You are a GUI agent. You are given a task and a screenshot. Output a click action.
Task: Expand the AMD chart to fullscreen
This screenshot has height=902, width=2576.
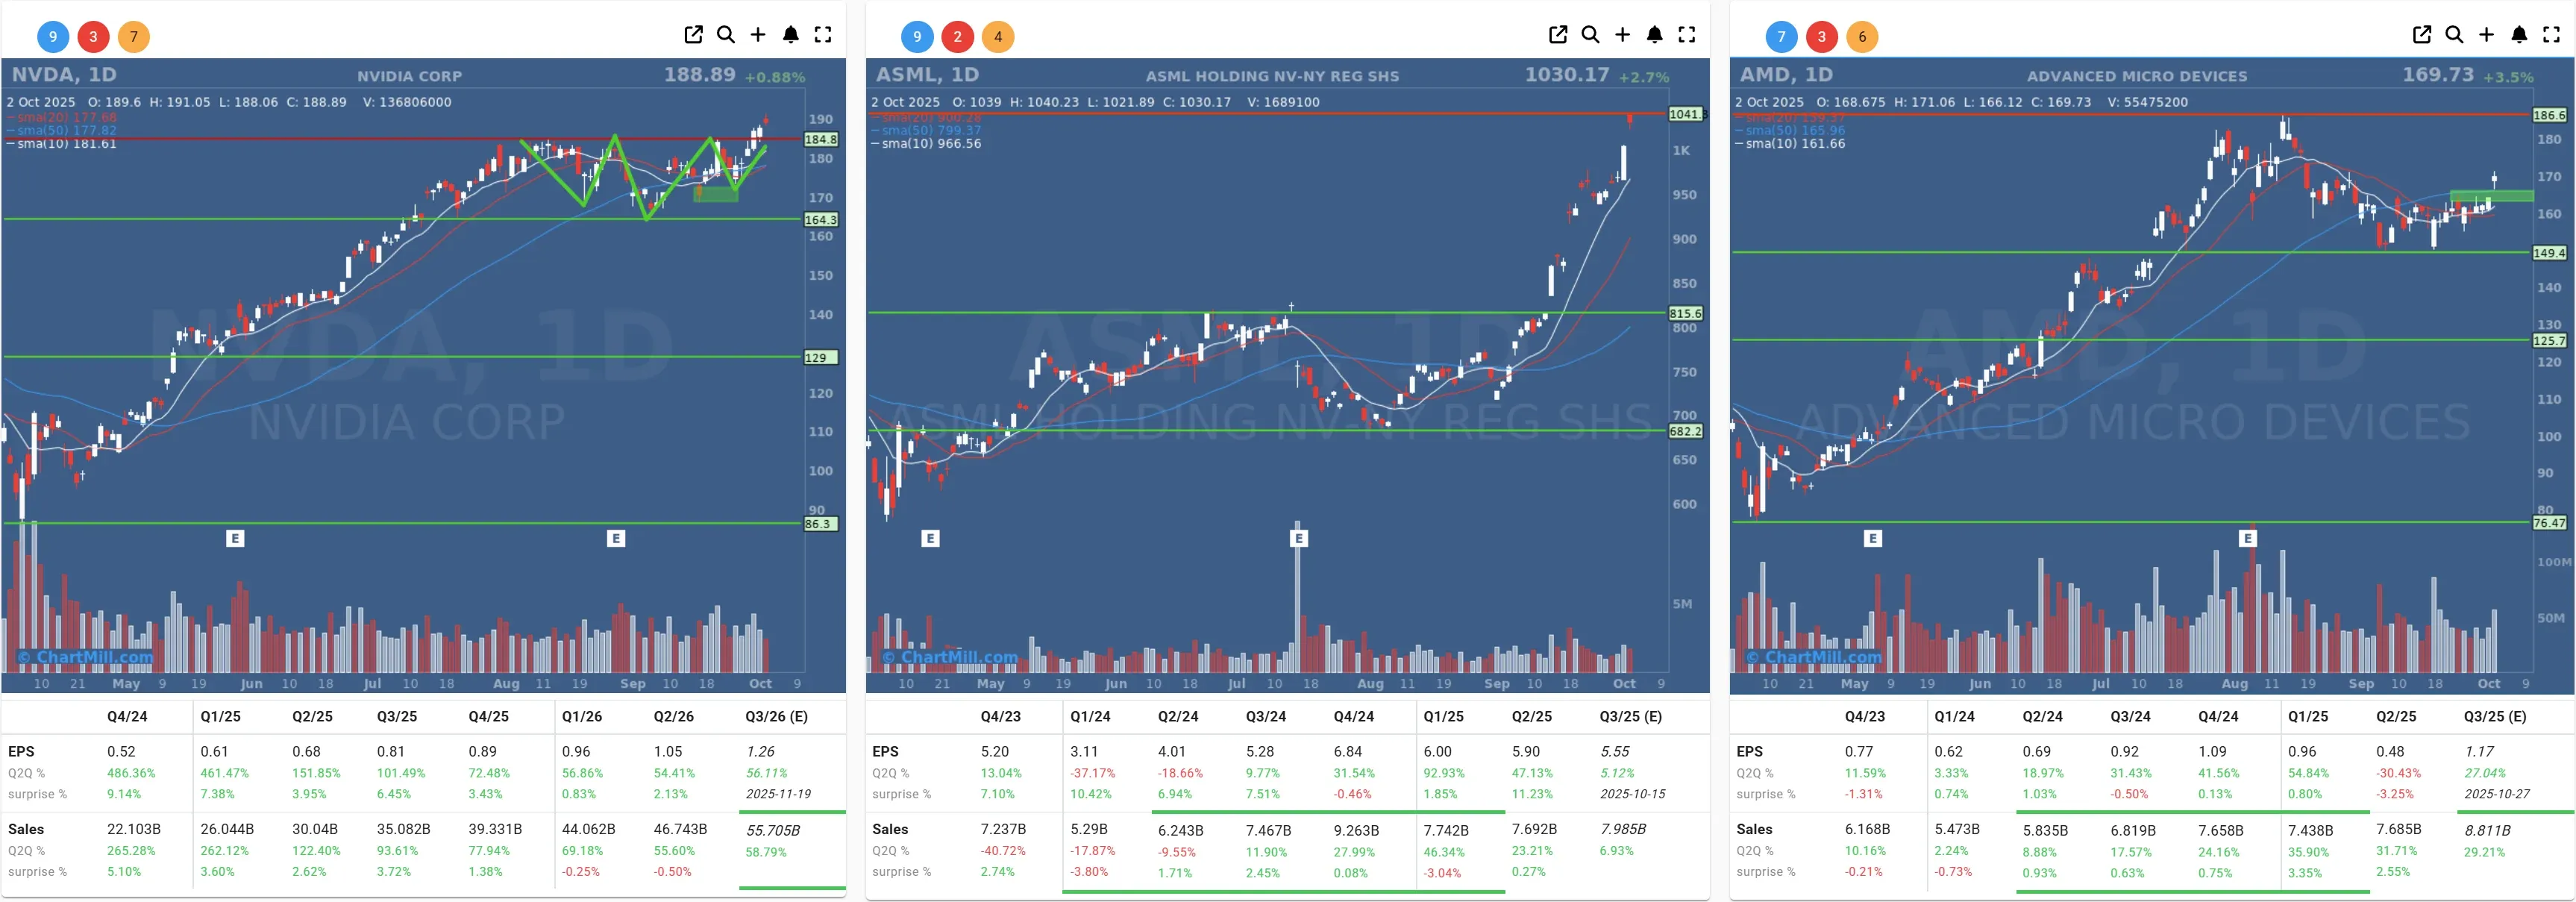pos(2551,35)
